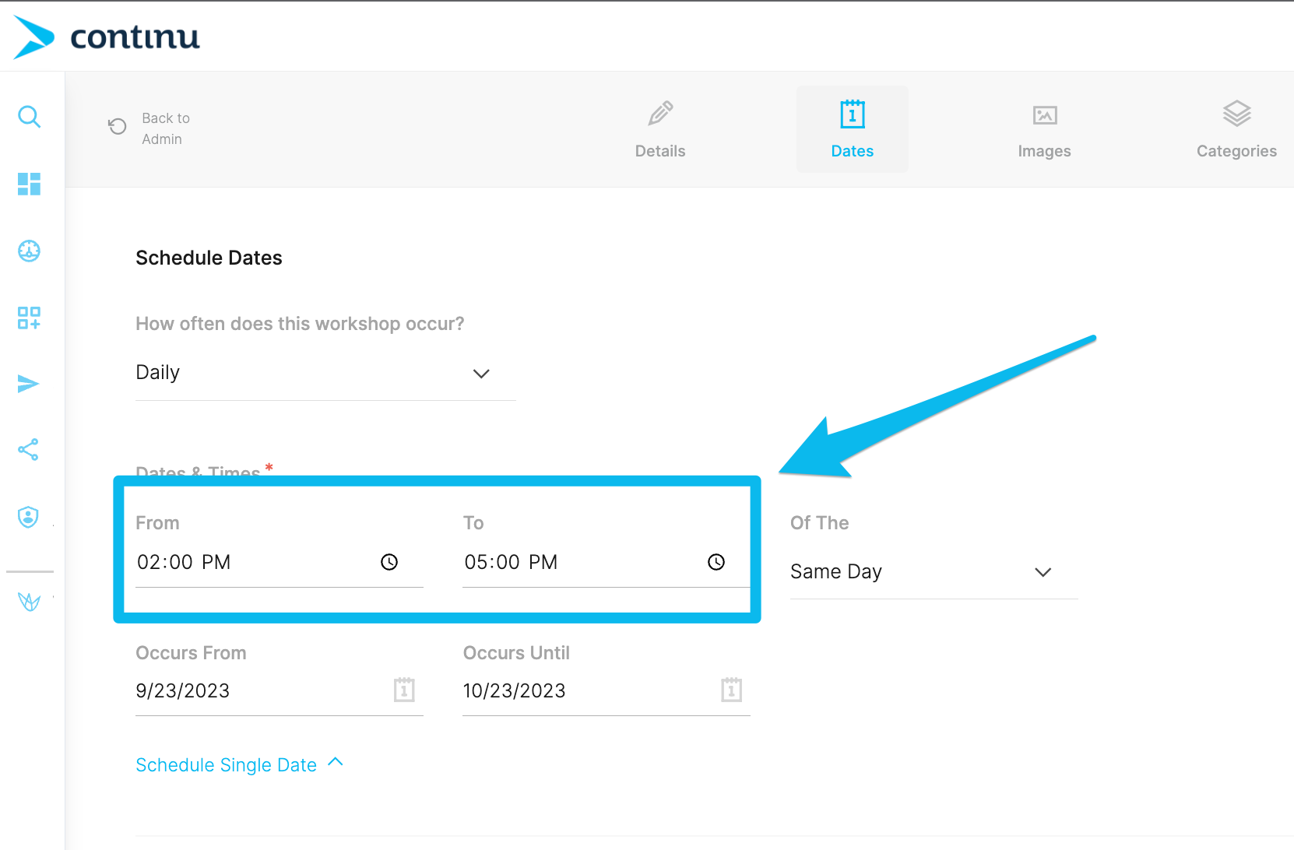Switch to the Details tab
Image resolution: width=1294 pixels, height=850 pixels.
click(660, 129)
